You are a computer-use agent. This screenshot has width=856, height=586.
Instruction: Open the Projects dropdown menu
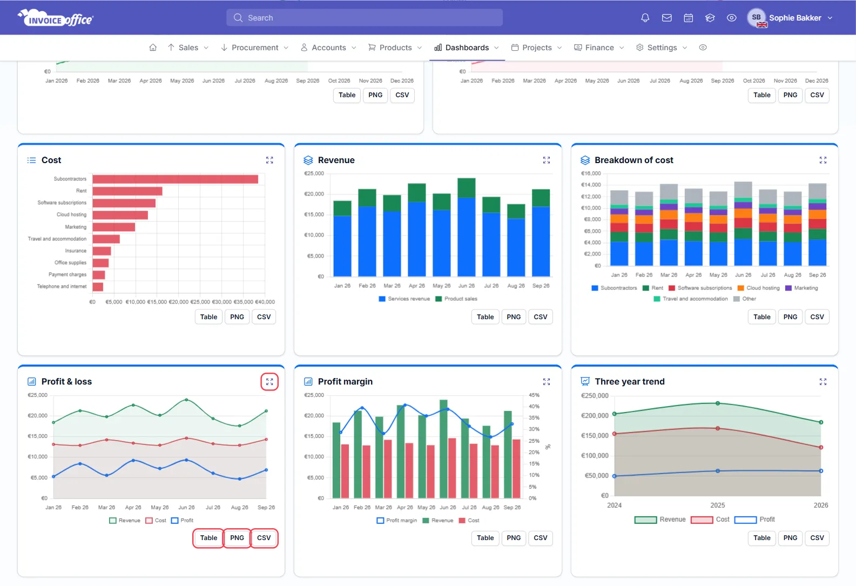537,48
